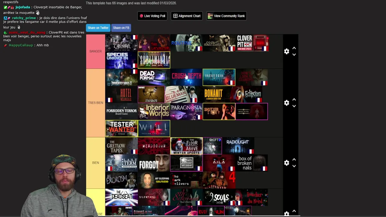Open jojofada's chat username
Screen dimensions: 386x217
click(23, 7)
